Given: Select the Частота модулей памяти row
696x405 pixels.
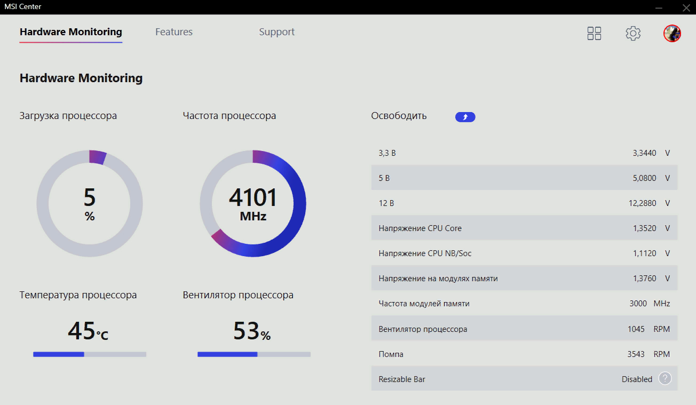Looking at the screenshot, I should tap(524, 304).
